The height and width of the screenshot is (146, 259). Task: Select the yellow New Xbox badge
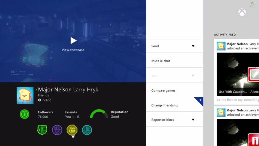(72, 130)
